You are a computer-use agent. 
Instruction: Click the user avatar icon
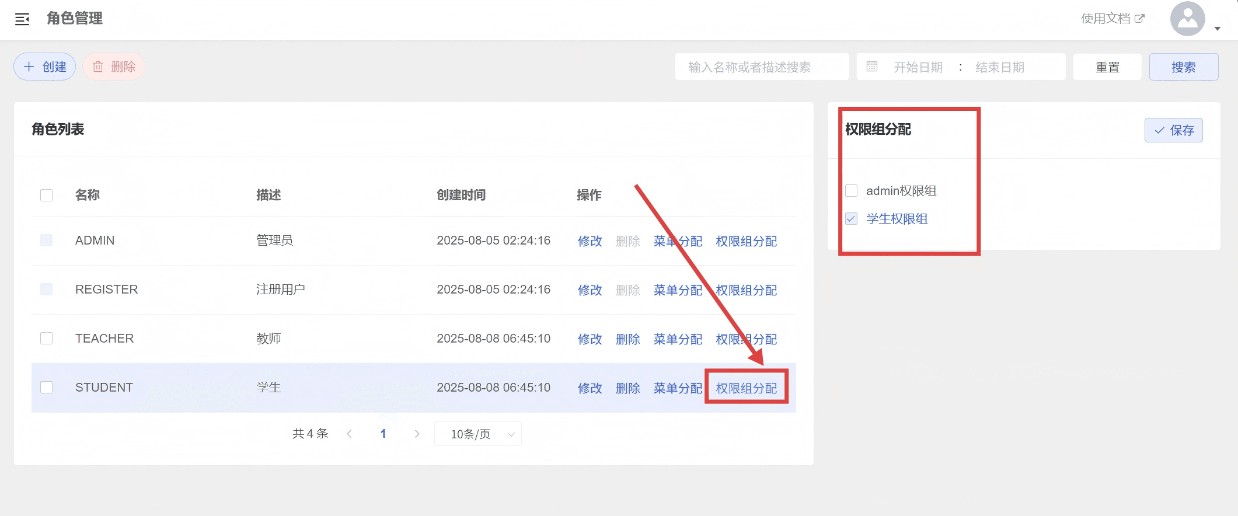pyautogui.click(x=1187, y=19)
